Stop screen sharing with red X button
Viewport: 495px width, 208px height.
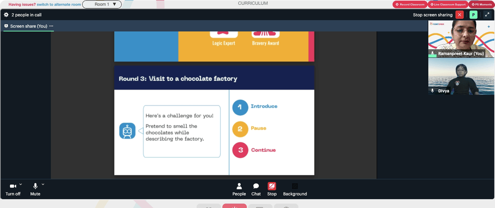click(x=460, y=15)
